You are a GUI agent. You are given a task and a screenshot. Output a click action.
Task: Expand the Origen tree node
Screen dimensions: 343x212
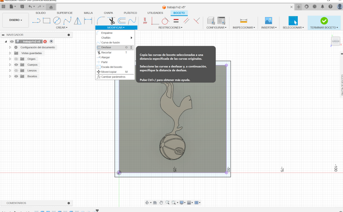tap(10, 59)
